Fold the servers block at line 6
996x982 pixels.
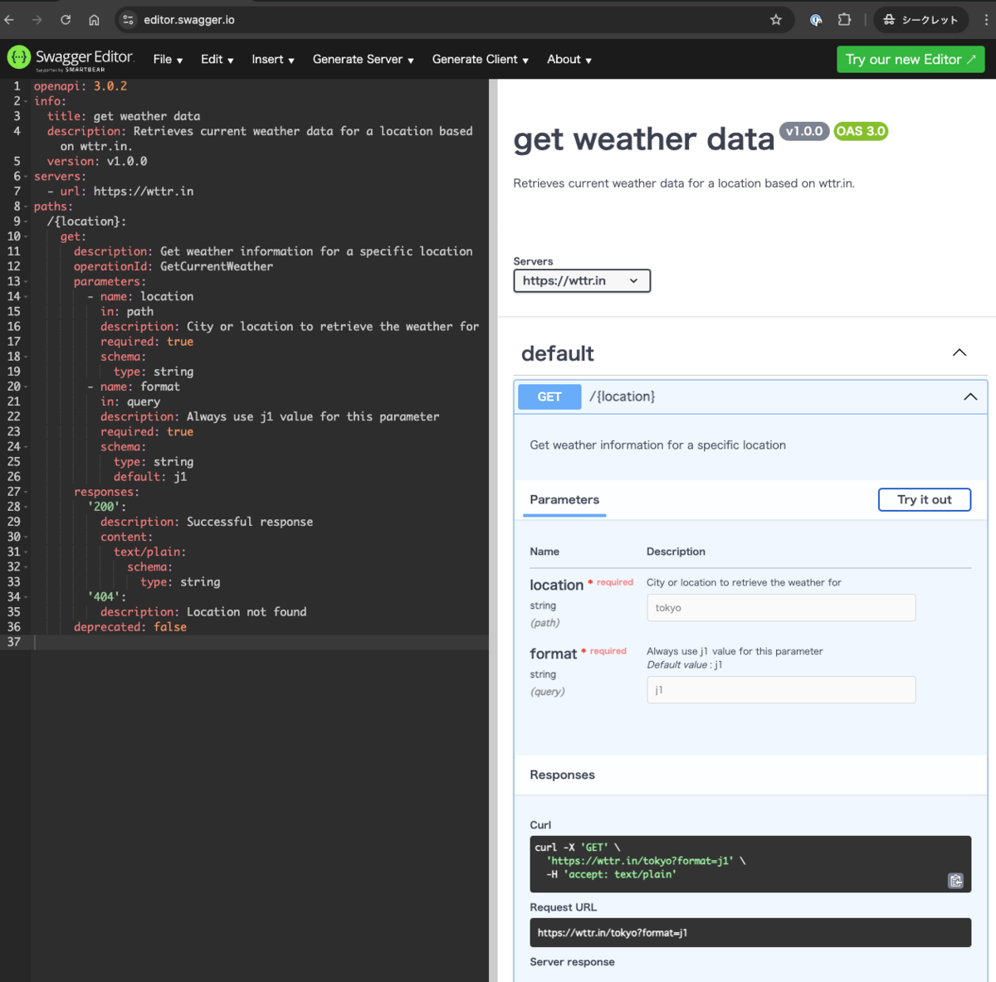point(26,177)
